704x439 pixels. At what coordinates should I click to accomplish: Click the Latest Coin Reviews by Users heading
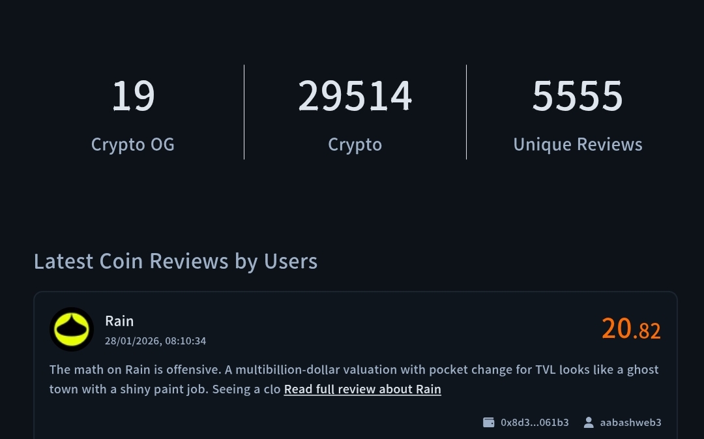[175, 261]
